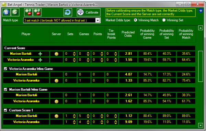Click the blue pin icon at top right
The width and height of the screenshot is (206, 131).
click(201, 11)
